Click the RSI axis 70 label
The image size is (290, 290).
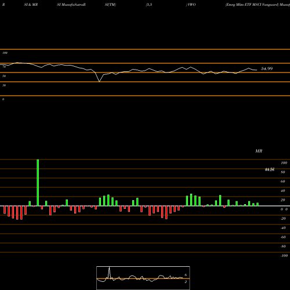pos(4,67)
